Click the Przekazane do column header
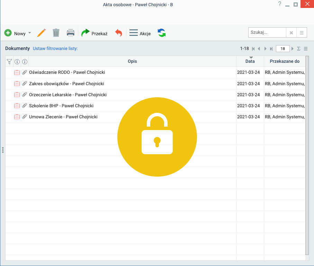 click(285, 61)
